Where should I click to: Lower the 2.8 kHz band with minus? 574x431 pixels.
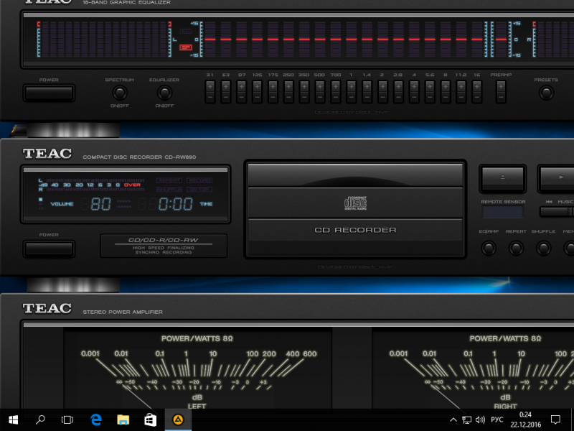tap(399, 98)
